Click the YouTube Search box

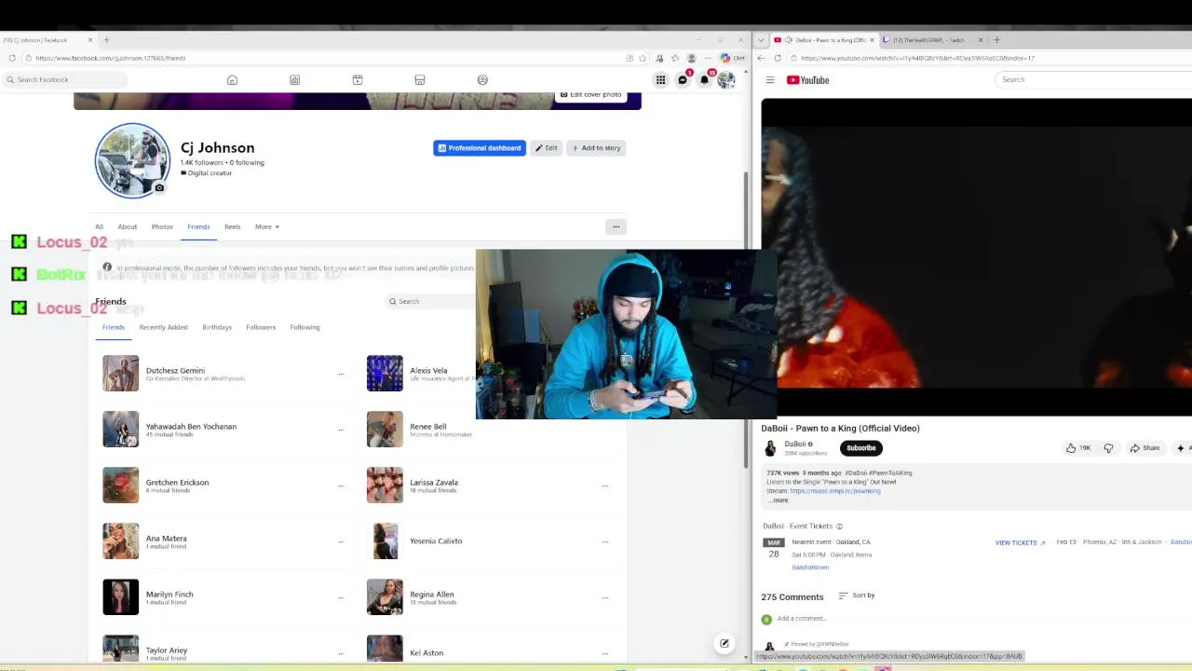tap(1094, 79)
